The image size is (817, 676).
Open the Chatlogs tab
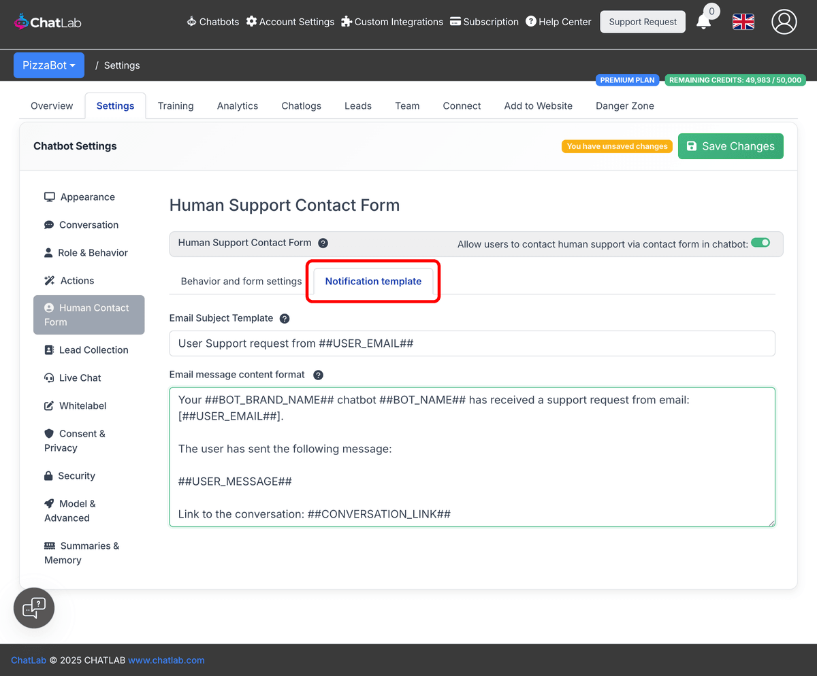coord(301,105)
